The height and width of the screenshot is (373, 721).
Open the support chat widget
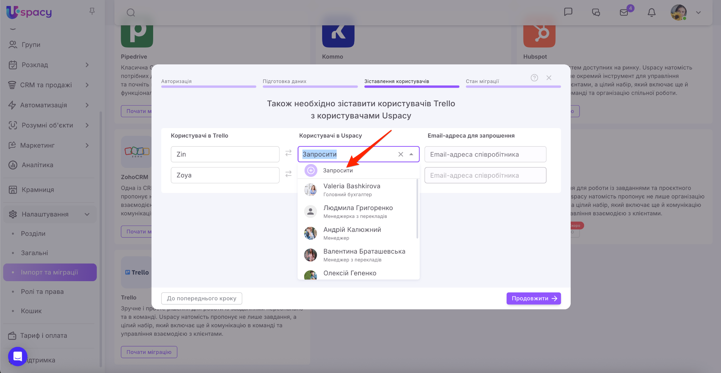[18, 356]
